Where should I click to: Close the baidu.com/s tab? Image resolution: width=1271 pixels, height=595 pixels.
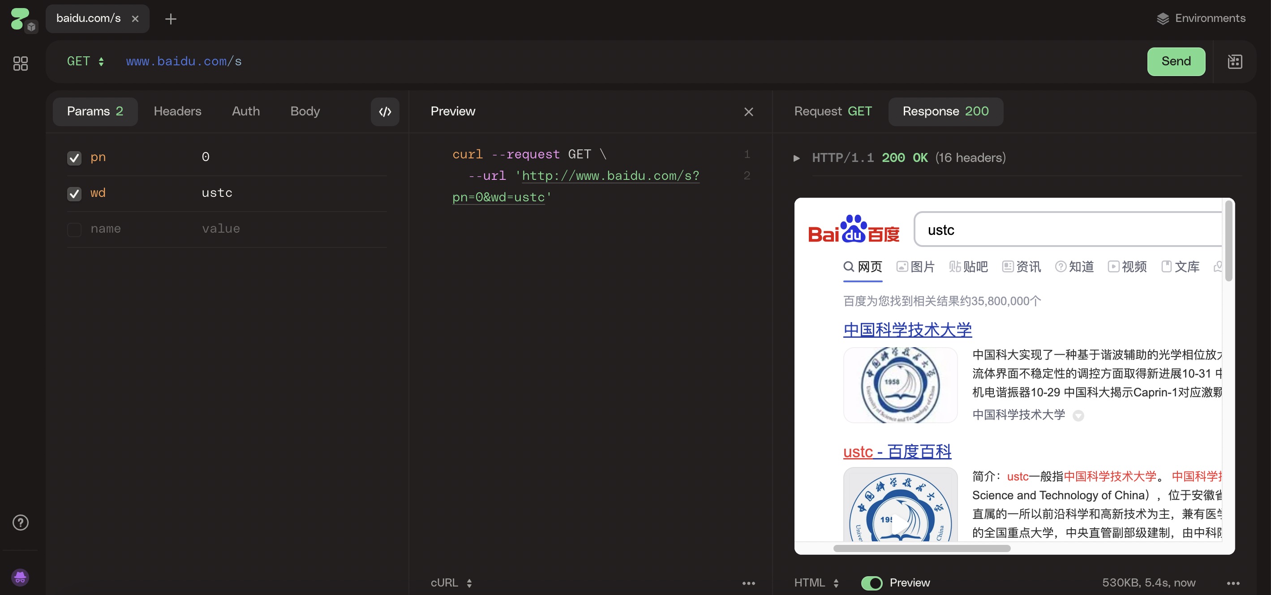pos(135,19)
